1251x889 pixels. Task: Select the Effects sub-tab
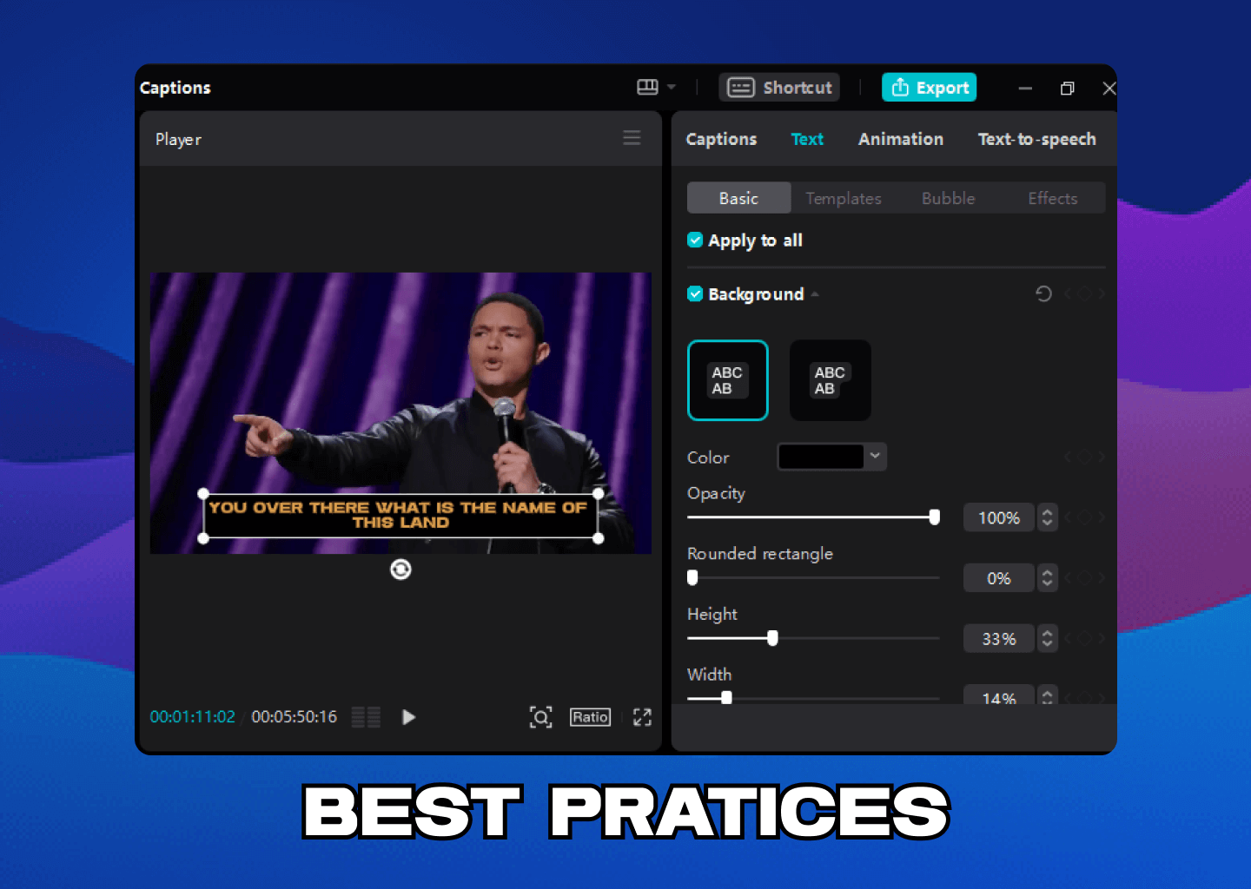coord(1052,198)
